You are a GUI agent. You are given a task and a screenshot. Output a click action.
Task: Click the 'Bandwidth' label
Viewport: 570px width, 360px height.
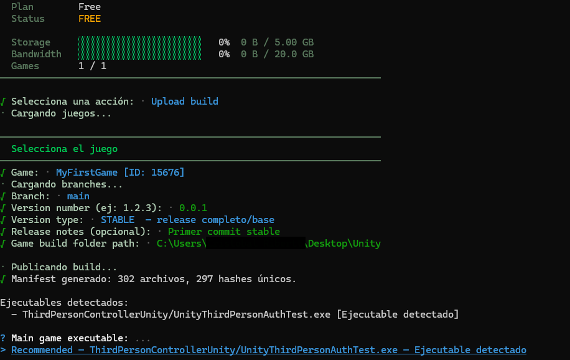coord(36,54)
